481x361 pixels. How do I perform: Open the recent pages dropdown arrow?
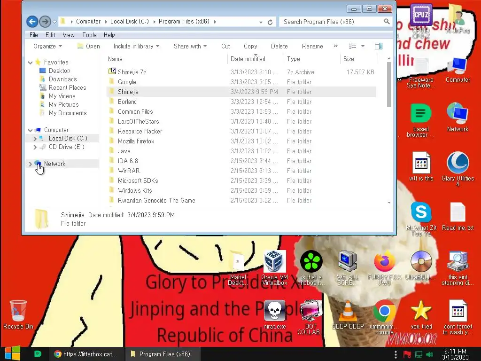click(x=54, y=22)
